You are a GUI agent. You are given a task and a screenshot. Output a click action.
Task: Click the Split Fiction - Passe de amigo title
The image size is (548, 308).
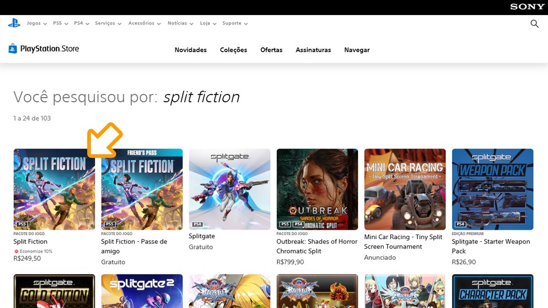(x=134, y=246)
